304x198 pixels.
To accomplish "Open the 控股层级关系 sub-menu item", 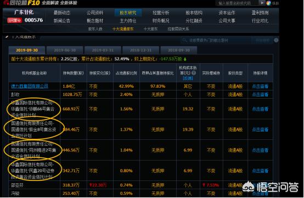I will tap(178, 29).
